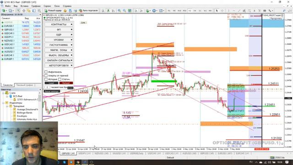Select the trendline drawing tool

coord(239,11)
